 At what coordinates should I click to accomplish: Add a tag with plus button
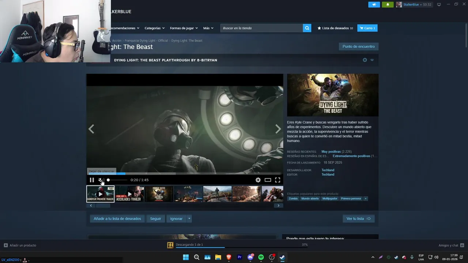click(366, 199)
